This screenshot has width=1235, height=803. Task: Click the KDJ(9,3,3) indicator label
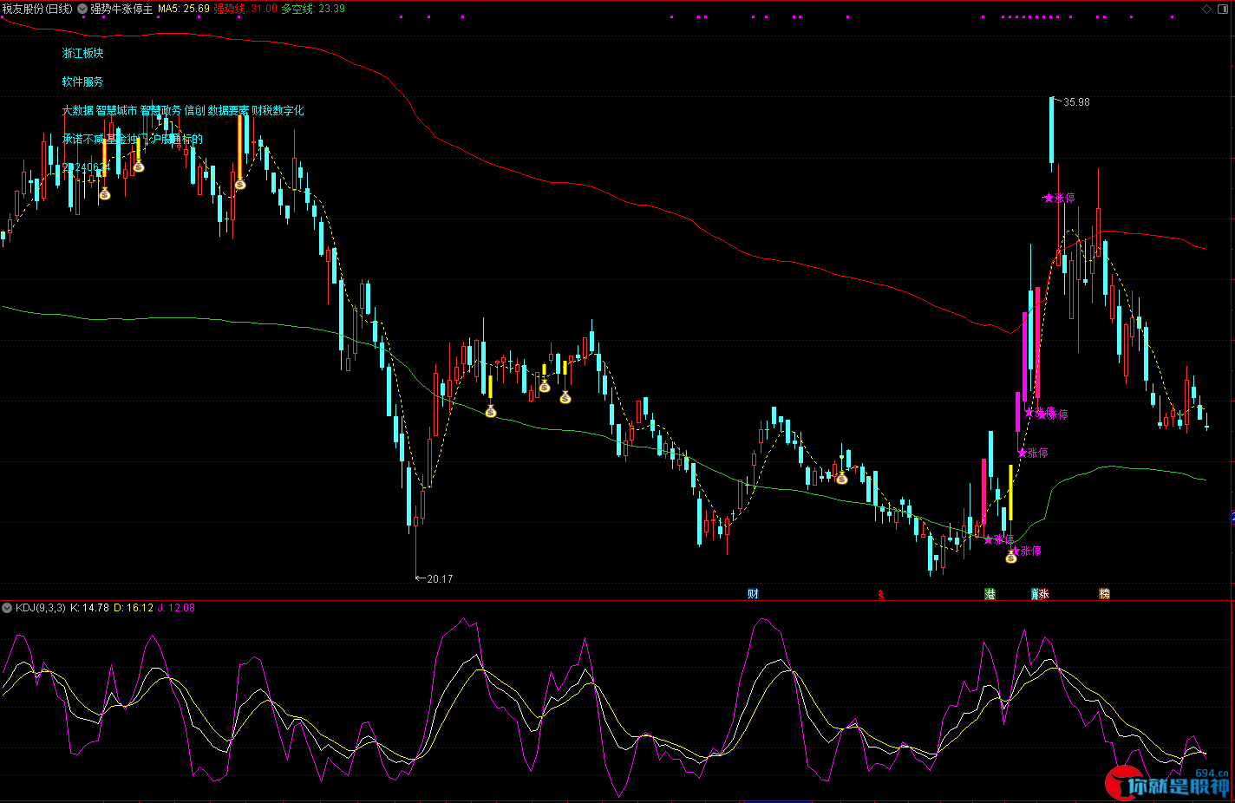[41, 608]
